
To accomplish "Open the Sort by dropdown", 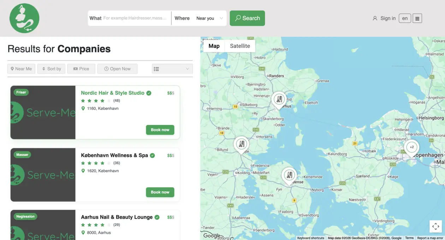I will click(x=52, y=69).
